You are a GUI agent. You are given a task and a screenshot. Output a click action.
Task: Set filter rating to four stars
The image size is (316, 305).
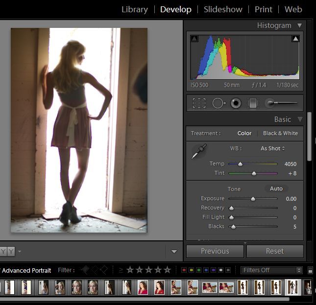point(158,270)
